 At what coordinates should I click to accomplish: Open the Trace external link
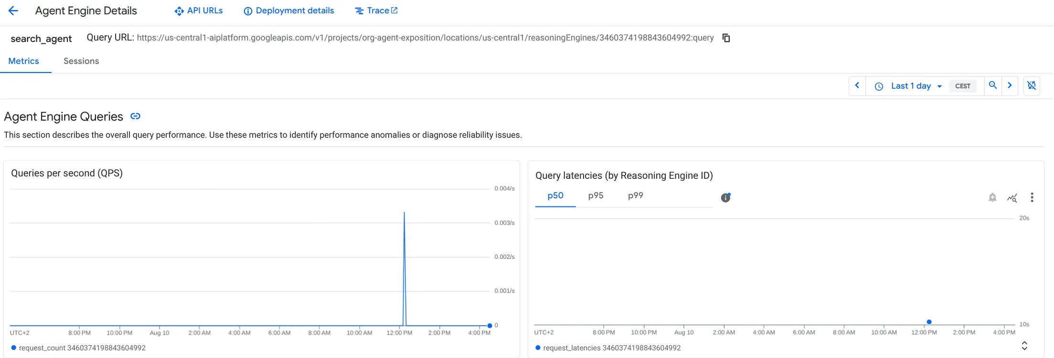(376, 10)
